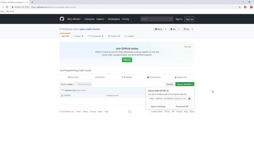Open the Privacy footer link
The height and width of the screenshot is (142, 254).
tap(85, 112)
